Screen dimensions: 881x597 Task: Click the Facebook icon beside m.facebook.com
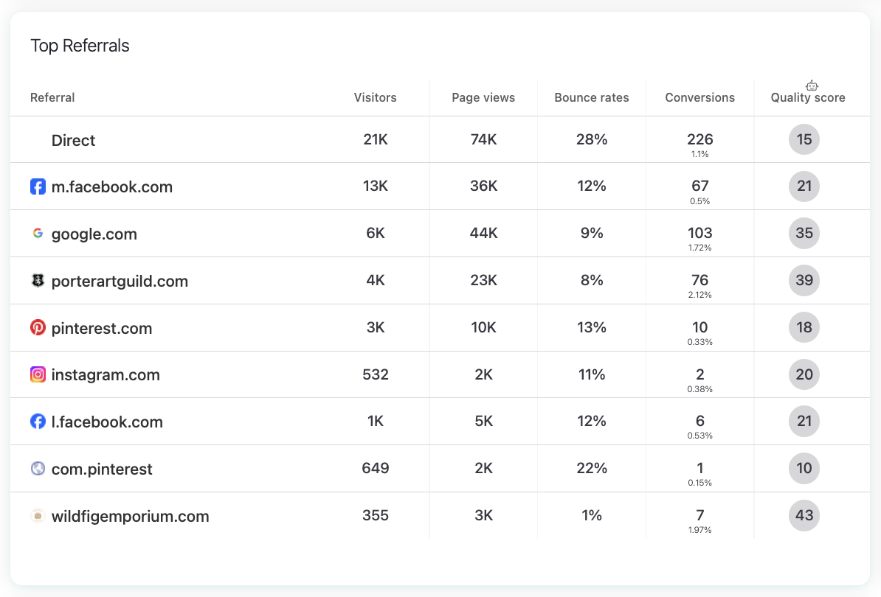tap(38, 186)
